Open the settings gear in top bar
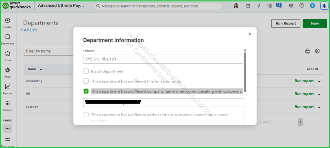The height and width of the screenshot is (148, 330). 291,6
